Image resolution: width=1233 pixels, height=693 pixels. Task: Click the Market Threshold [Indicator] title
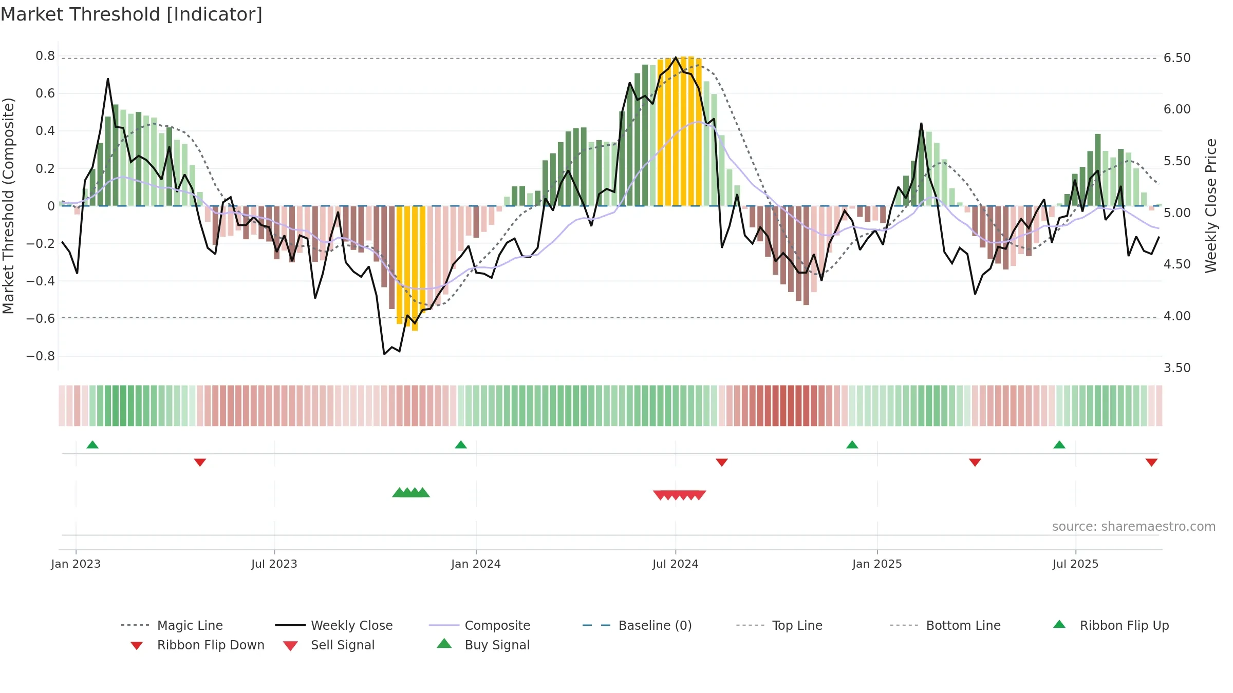(132, 14)
